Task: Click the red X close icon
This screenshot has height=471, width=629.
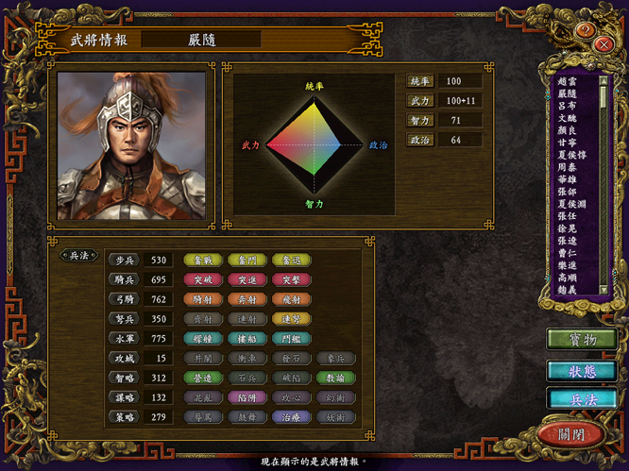Action: 603,44
